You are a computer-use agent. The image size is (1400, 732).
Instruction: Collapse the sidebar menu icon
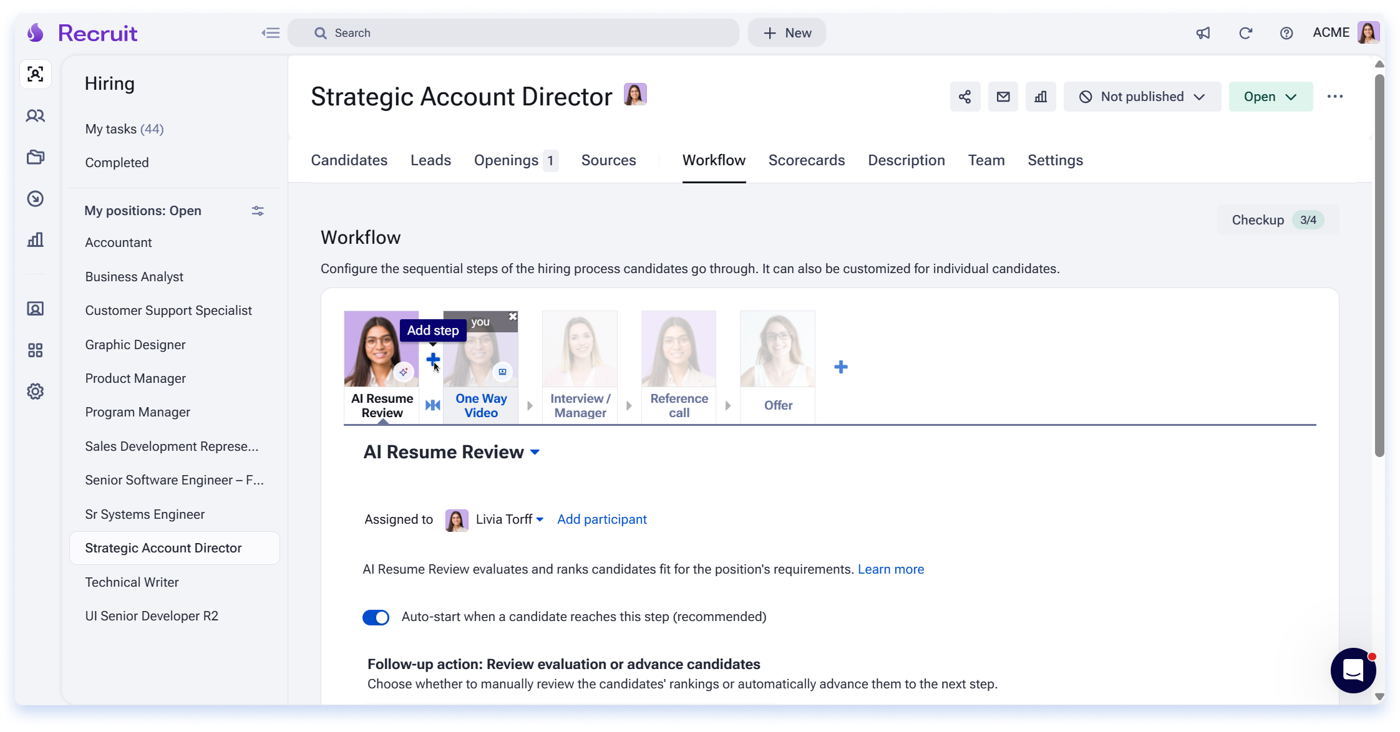click(271, 33)
